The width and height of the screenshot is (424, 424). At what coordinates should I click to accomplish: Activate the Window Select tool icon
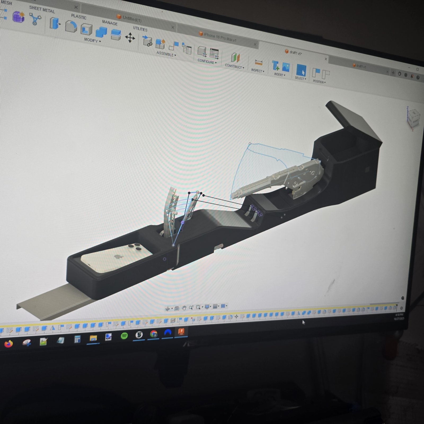click(x=301, y=70)
